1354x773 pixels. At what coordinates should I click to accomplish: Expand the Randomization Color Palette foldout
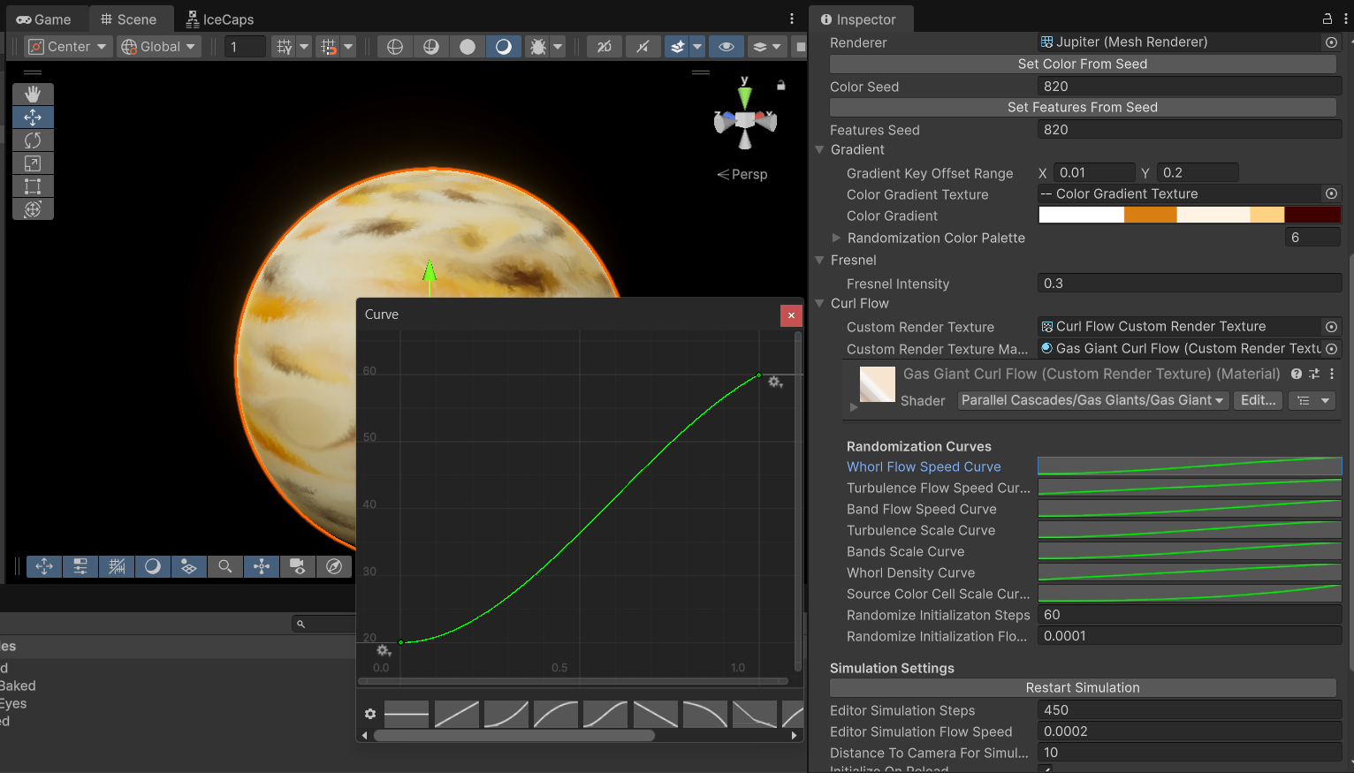[x=836, y=238]
